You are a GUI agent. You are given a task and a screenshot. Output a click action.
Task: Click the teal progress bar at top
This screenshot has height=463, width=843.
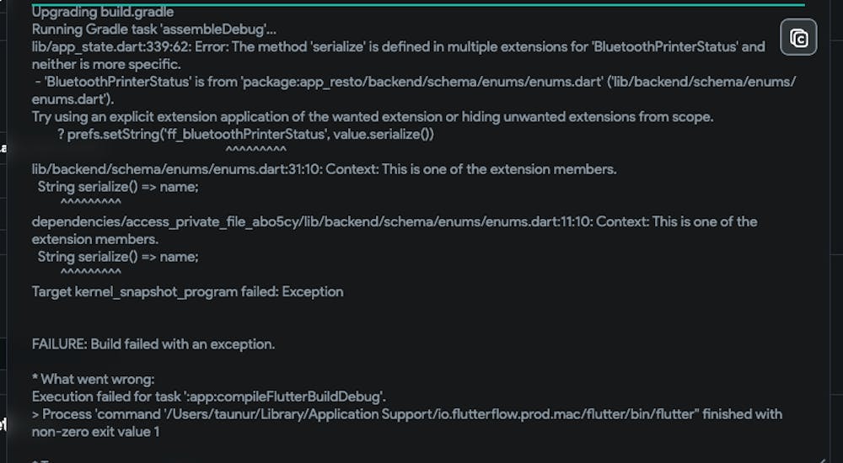coord(418,4)
